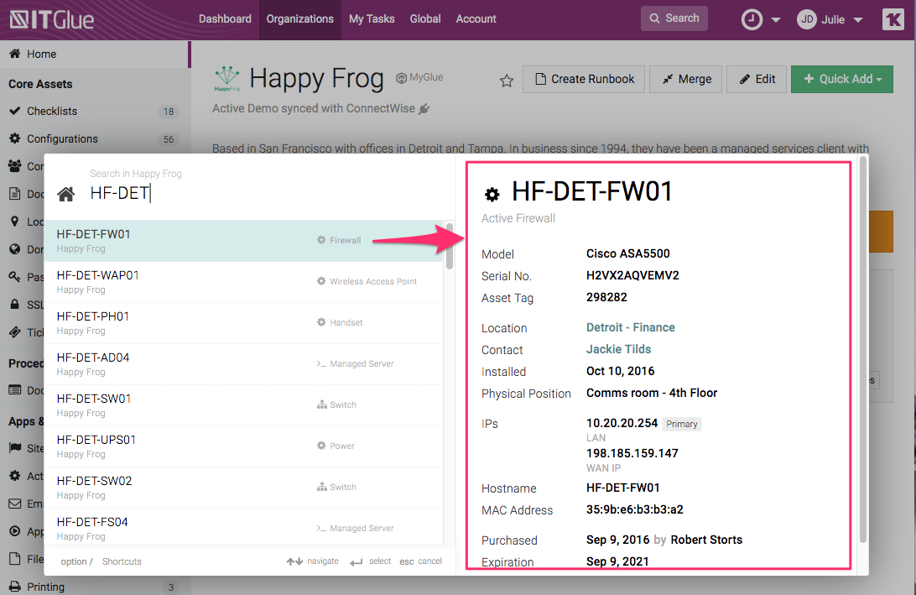
Task: Click the Site flag icon in sidebar
Action: tap(14, 447)
